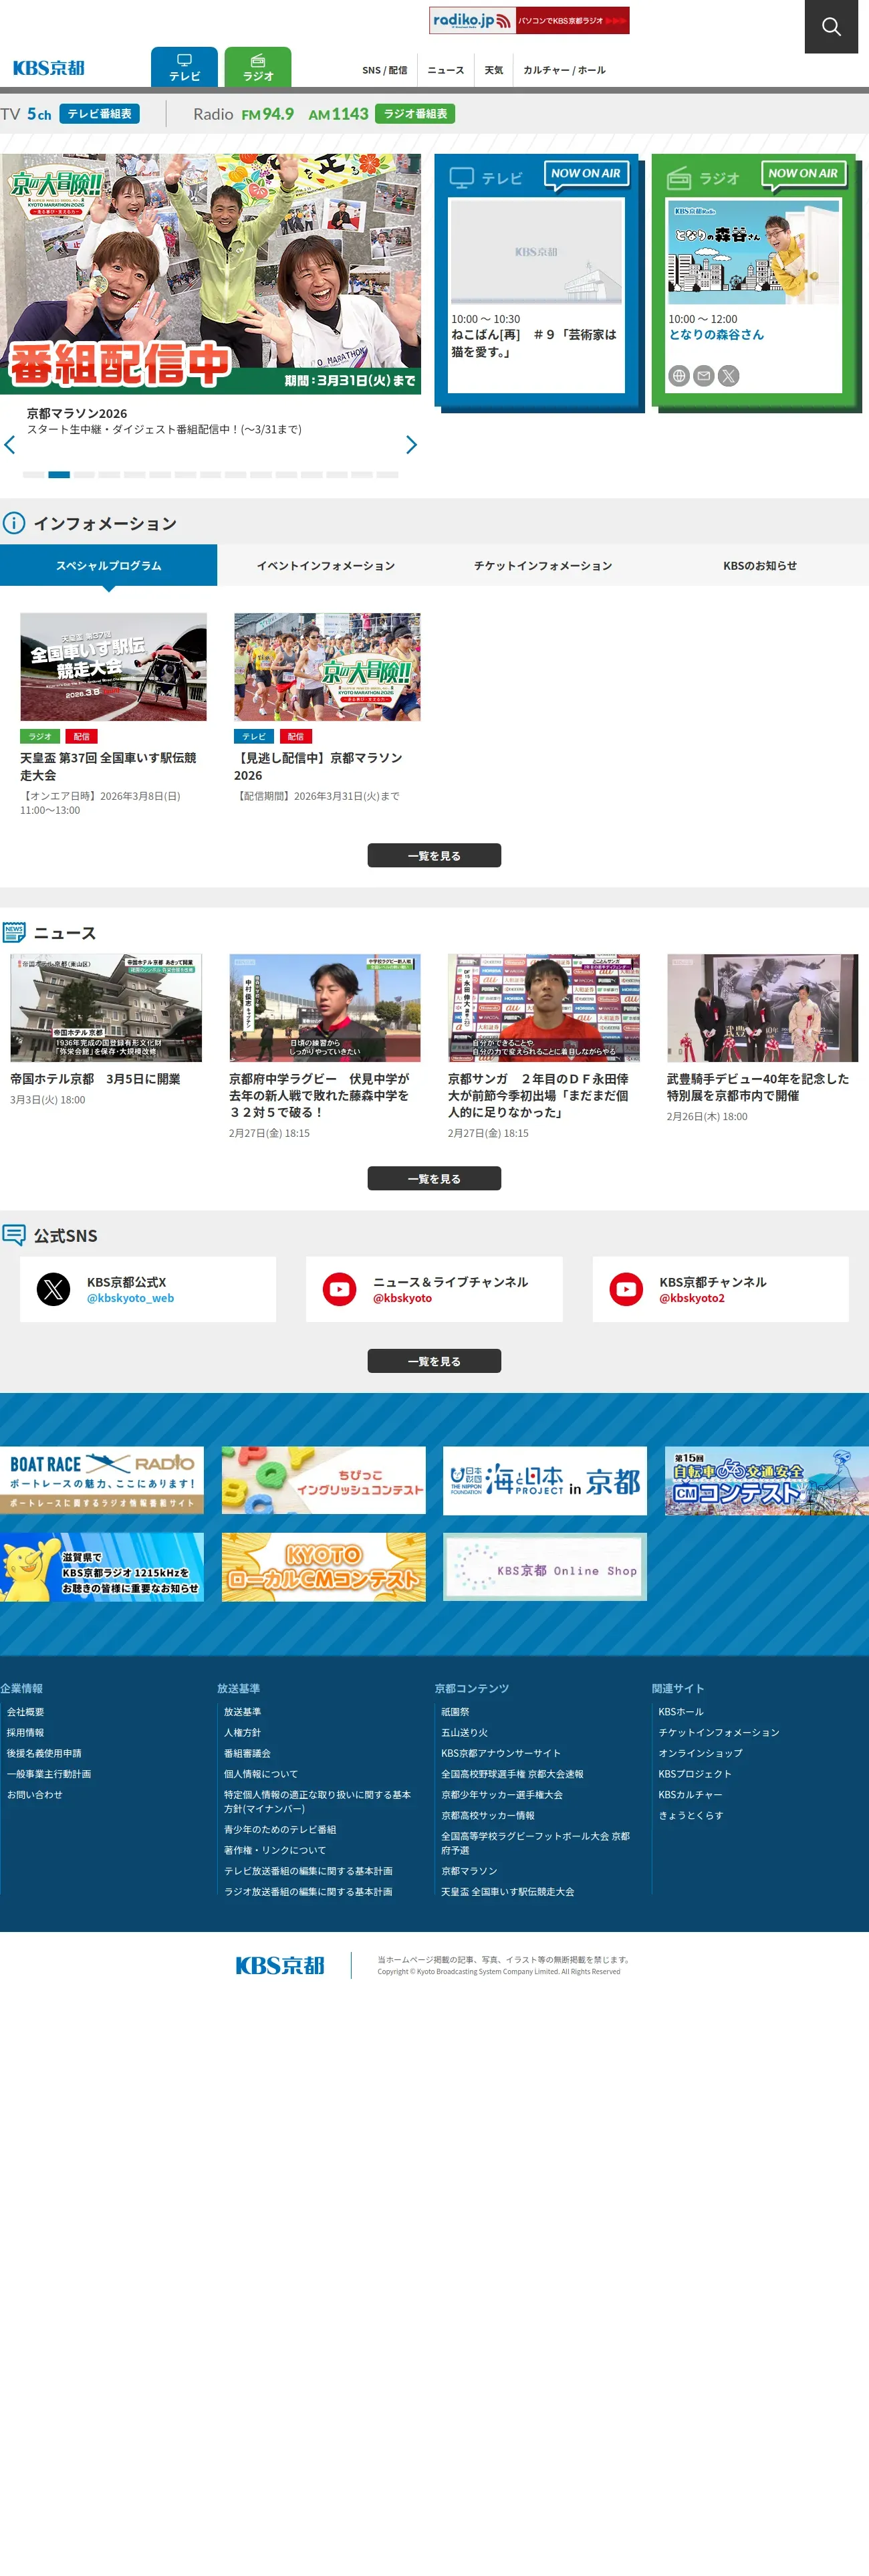
Task: Go to next carousel slide arrow
Action: coord(411,445)
